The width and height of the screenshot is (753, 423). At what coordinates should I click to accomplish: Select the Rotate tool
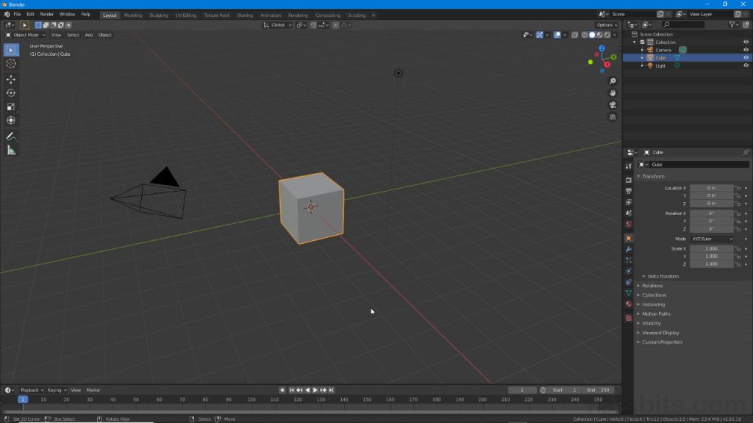[x=10, y=94]
